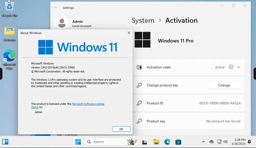
Task: Open the Widgets panel from taskbar
Action: (5, 142)
